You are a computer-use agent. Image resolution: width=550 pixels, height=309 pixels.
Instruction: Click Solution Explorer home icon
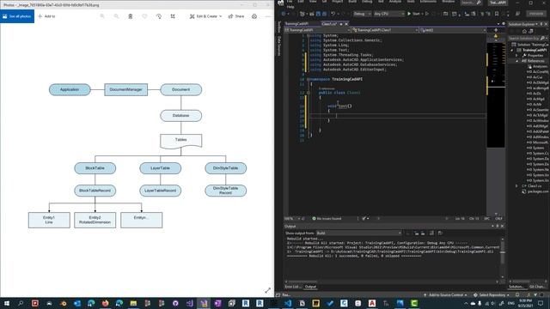[524, 31]
